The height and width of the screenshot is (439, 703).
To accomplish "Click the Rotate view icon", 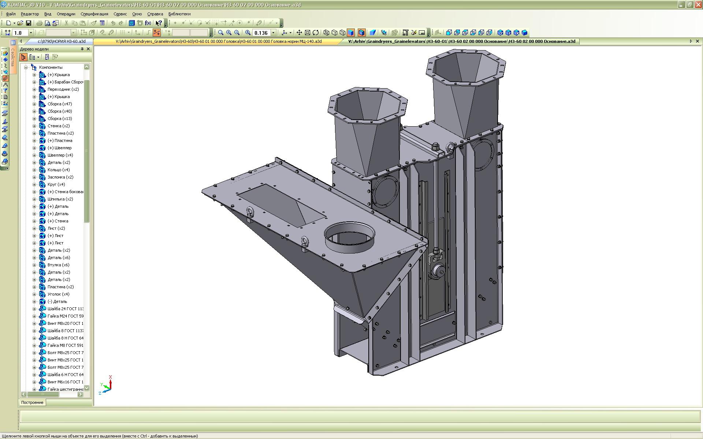I will [x=316, y=33].
